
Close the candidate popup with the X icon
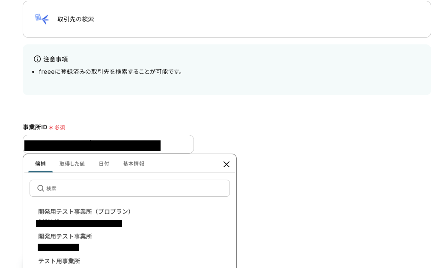pos(226,164)
